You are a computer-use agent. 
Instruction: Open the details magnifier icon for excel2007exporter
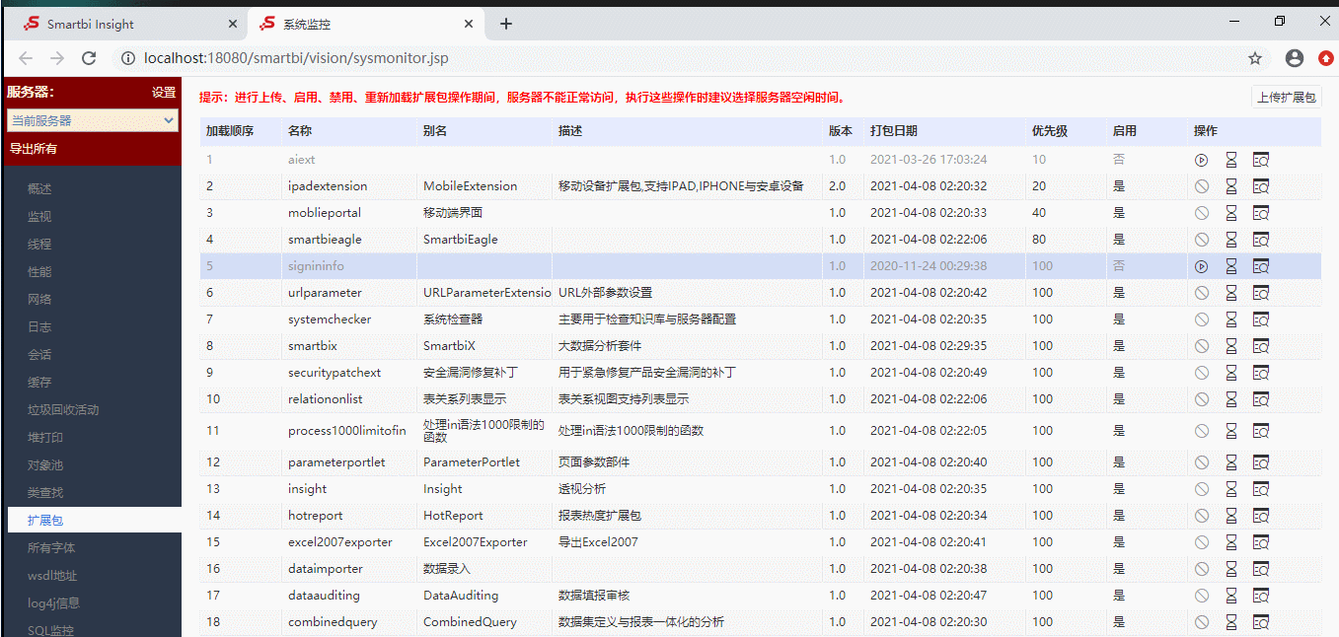pos(1260,542)
